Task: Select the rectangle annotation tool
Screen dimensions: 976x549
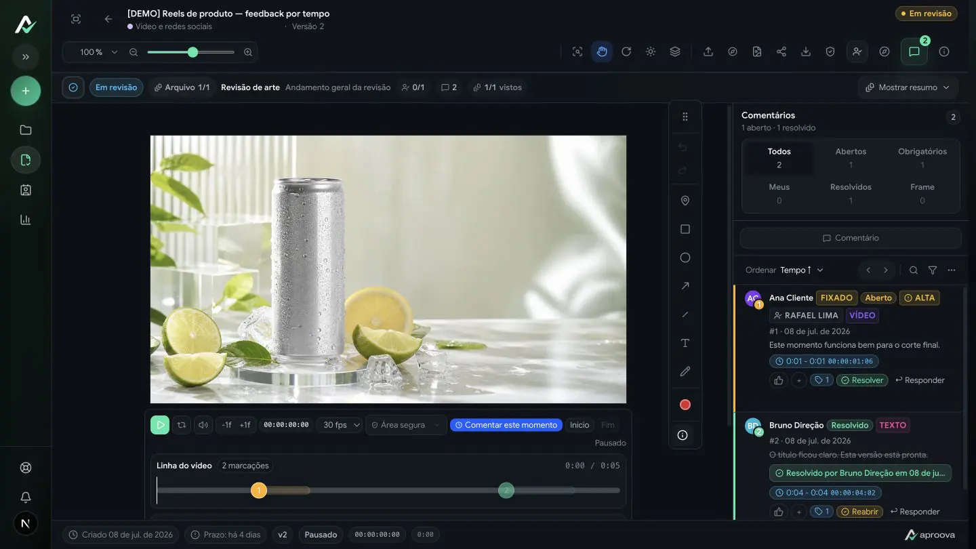Action: pos(685,229)
